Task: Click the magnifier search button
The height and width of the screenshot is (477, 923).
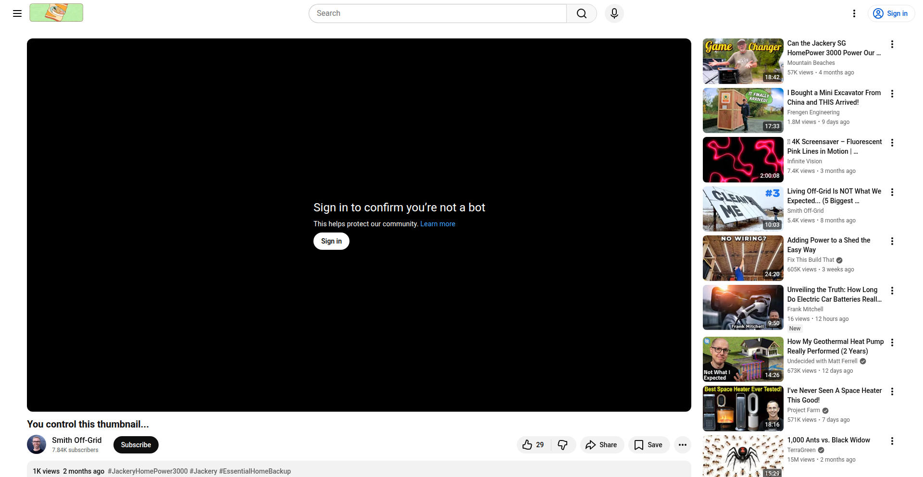Action: (x=582, y=13)
